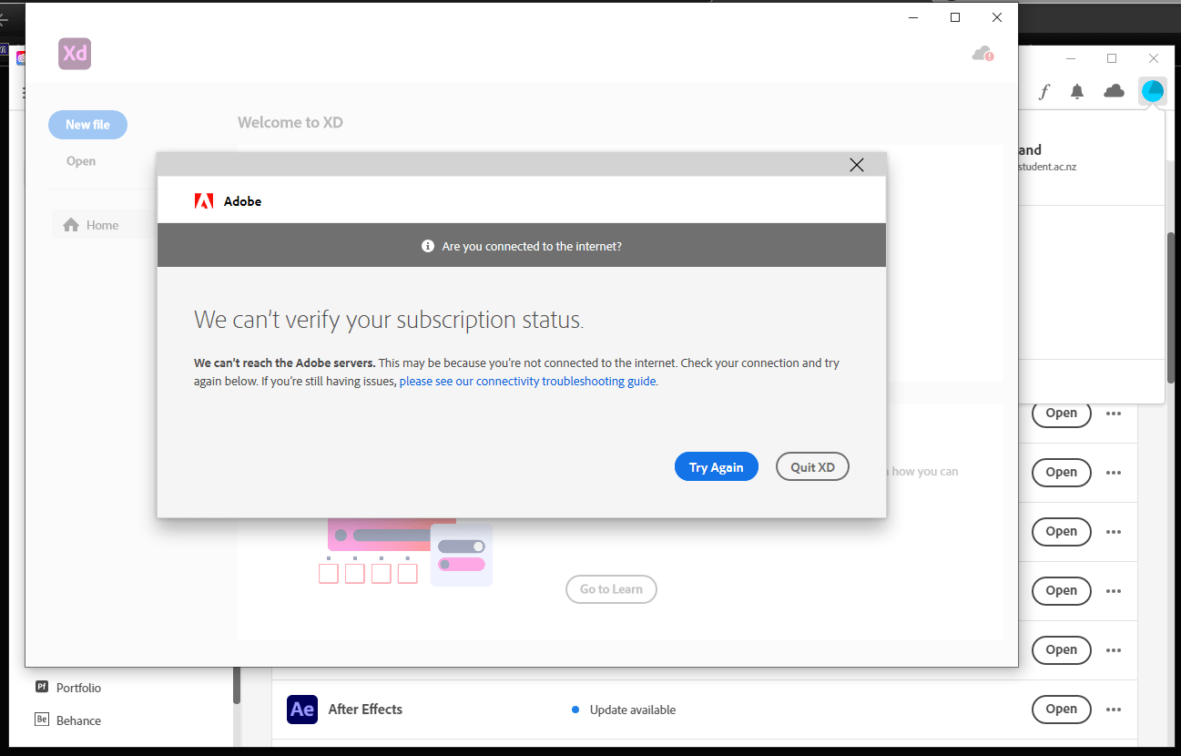Click the info icon next to connection question
The width and height of the screenshot is (1181, 756).
[x=428, y=245]
